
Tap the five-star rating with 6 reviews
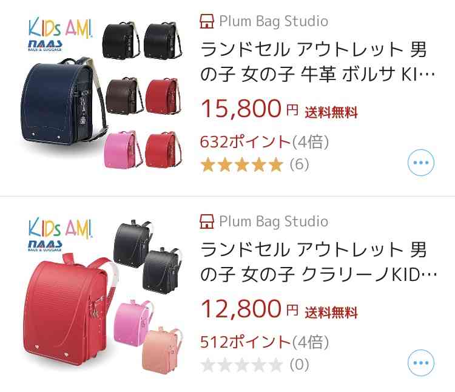tap(255, 164)
